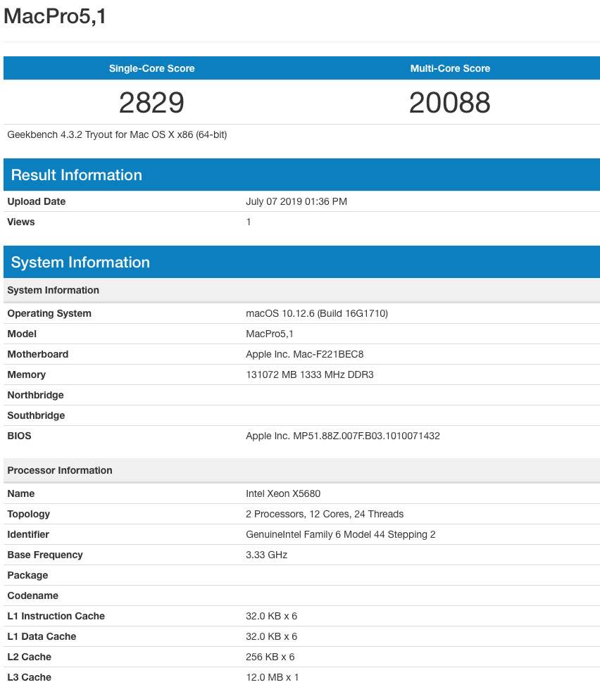Select the 12.0 MB x 1 value
This screenshot has height=687, width=600.
[272, 677]
